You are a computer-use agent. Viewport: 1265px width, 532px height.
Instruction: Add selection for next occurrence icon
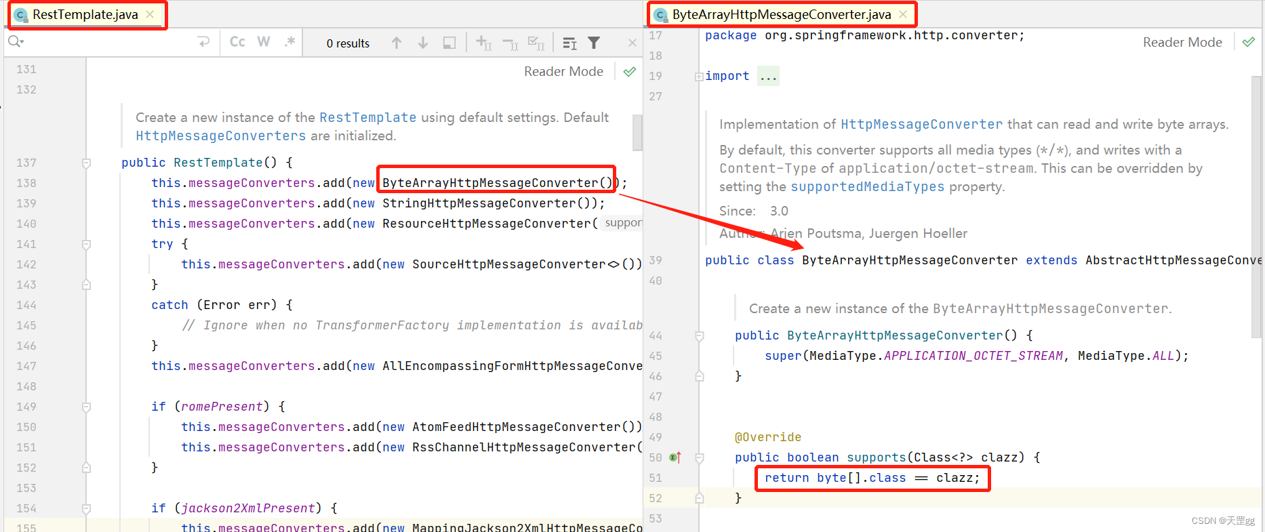pos(483,43)
